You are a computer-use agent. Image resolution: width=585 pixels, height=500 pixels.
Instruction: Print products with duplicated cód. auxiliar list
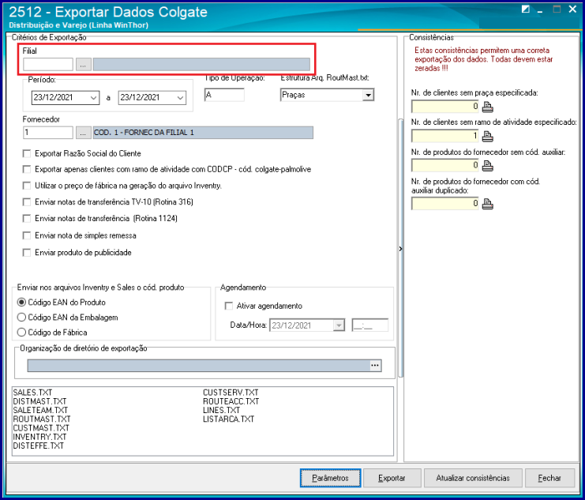coord(488,204)
